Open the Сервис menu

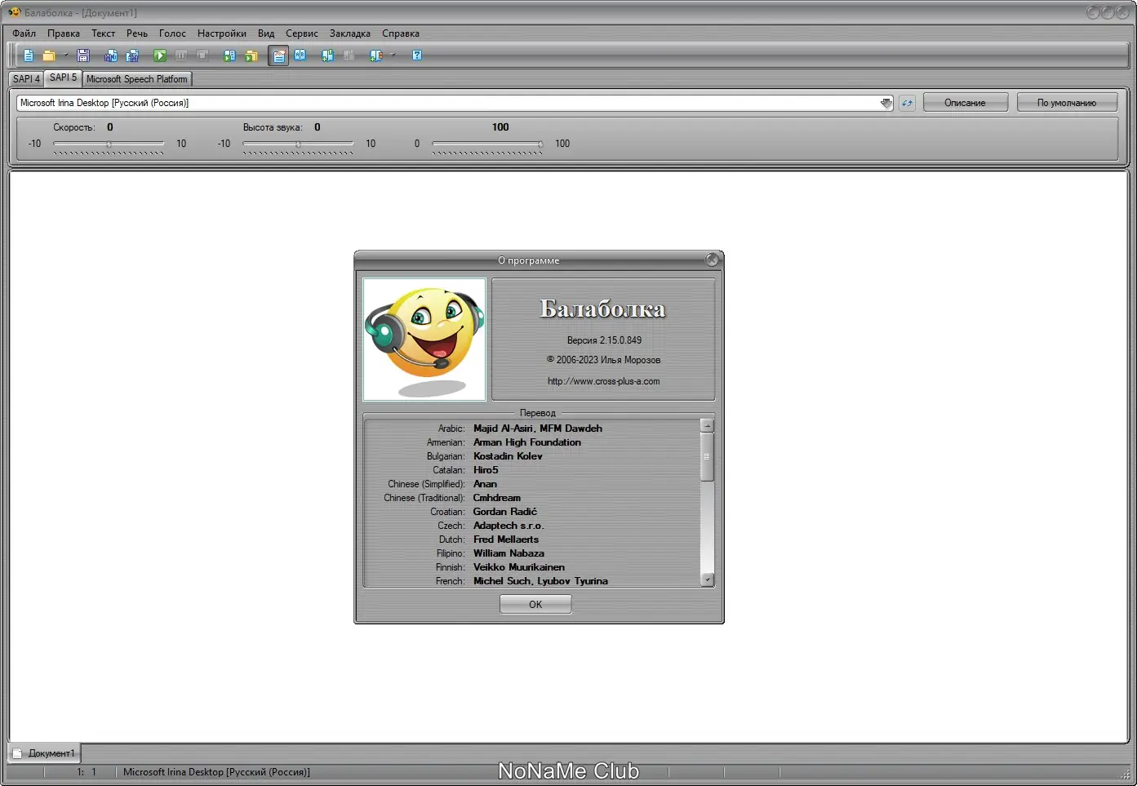coord(302,33)
